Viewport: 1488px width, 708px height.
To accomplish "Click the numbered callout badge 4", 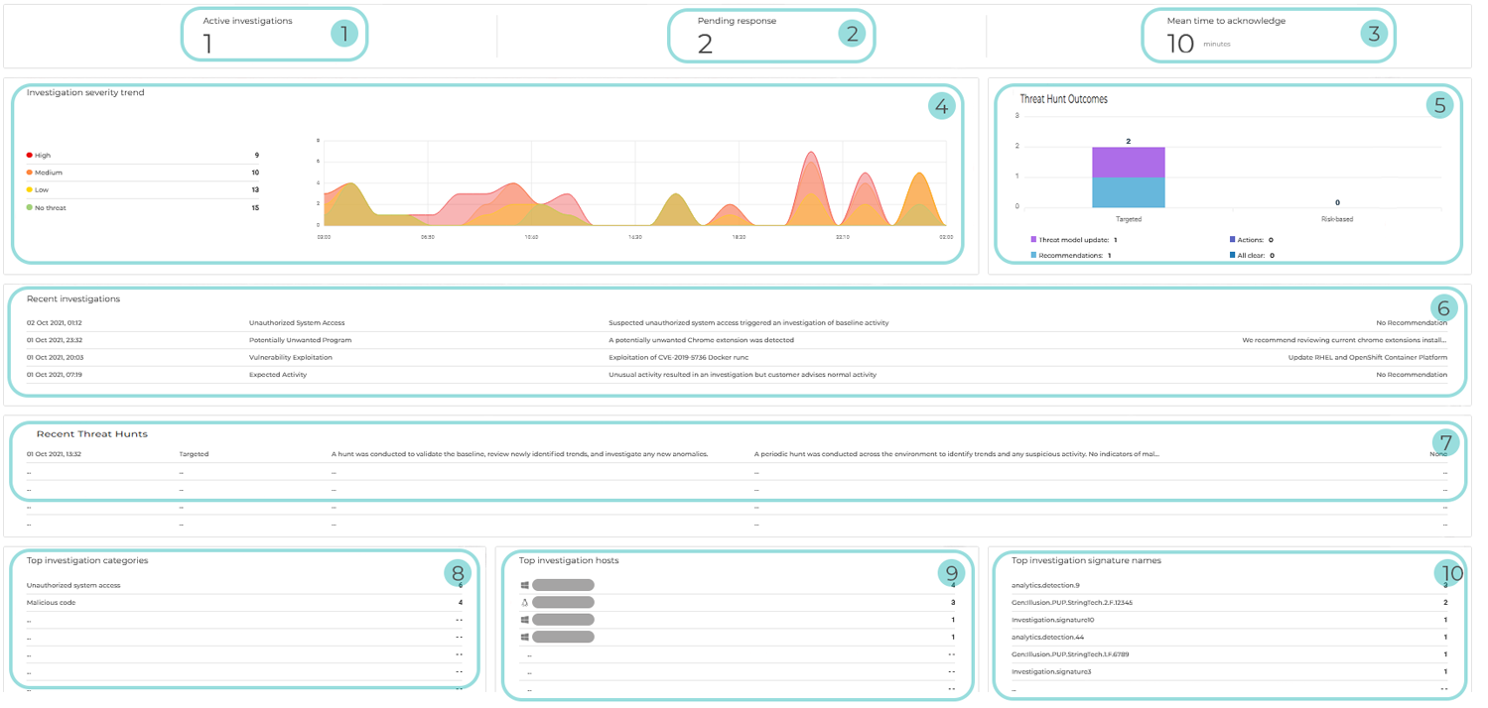I will pyautogui.click(x=941, y=105).
